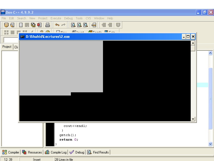Click the Open Project or File icon

pos(12,25)
